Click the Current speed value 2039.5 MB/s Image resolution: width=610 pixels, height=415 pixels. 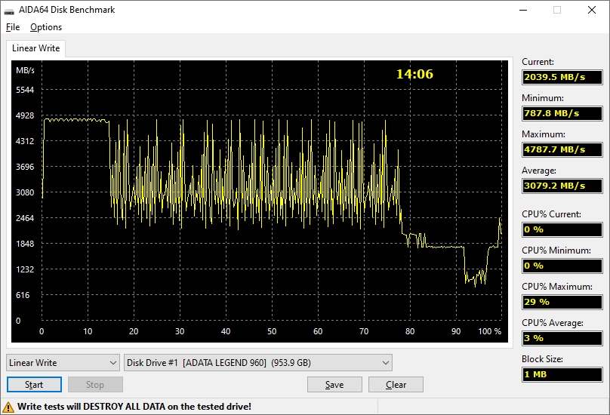pyautogui.click(x=562, y=77)
